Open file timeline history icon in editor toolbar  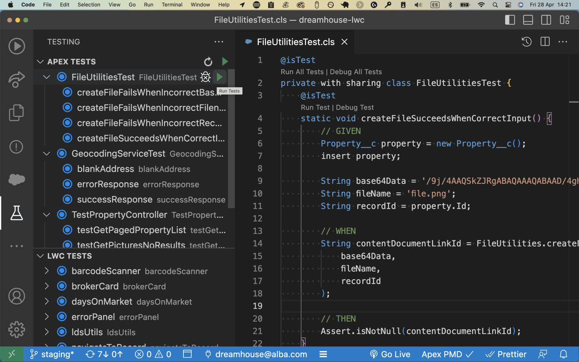coord(527,42)
